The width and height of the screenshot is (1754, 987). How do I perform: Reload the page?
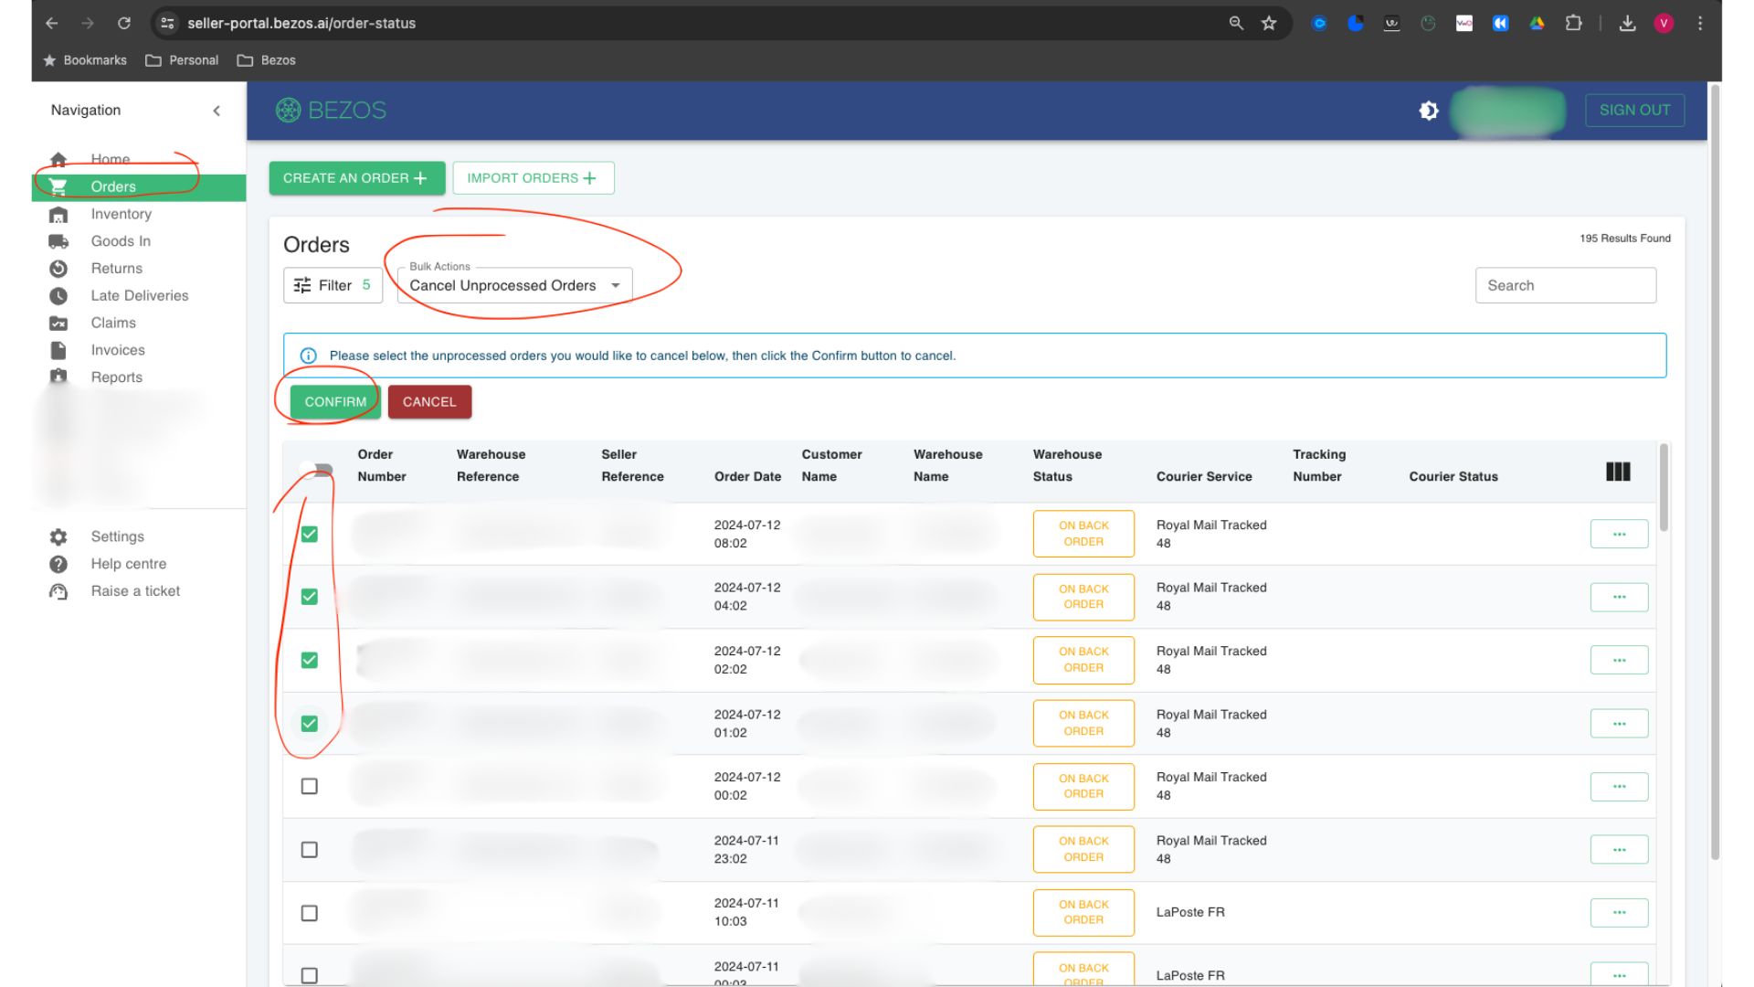tap(124, 24)
